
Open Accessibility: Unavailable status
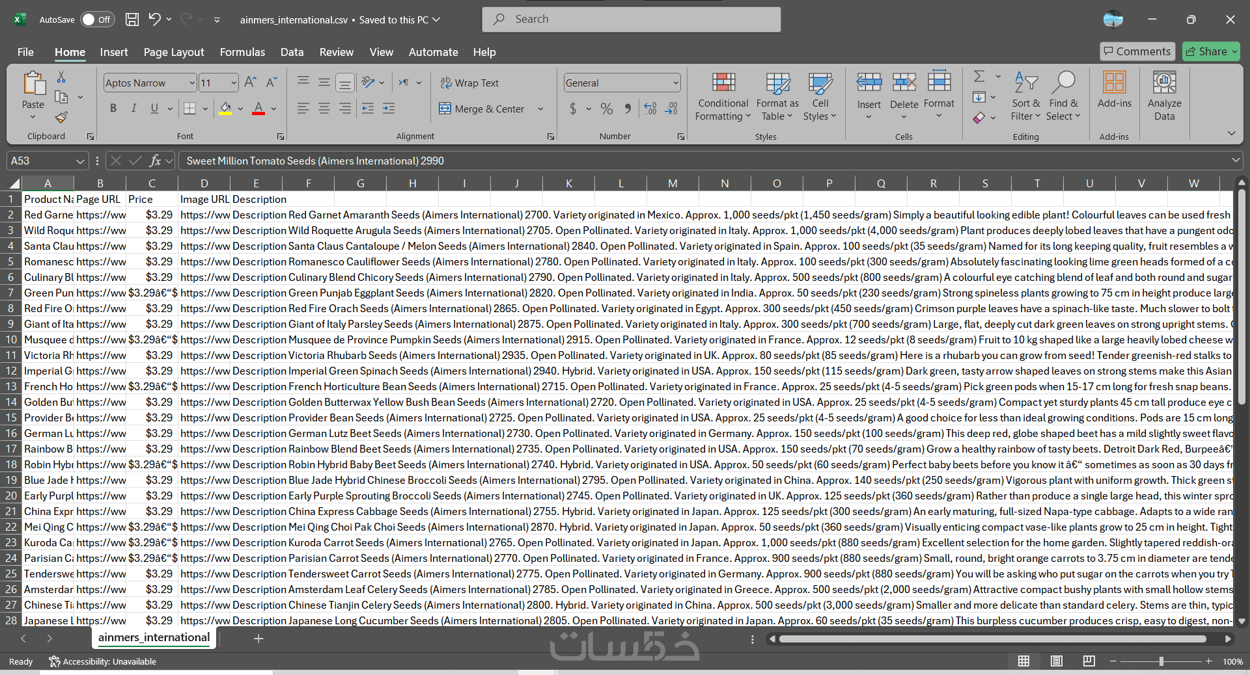coord(103,661)
